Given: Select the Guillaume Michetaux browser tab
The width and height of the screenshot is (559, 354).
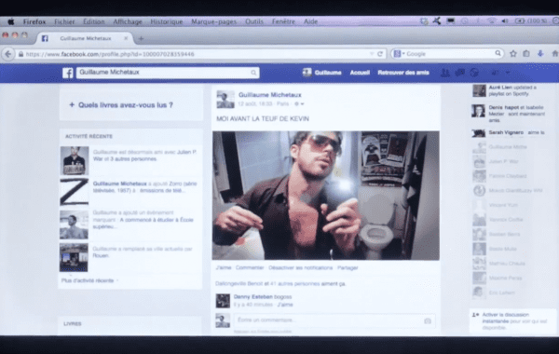Looking at the screenshot, I should (x=86, y=38).
